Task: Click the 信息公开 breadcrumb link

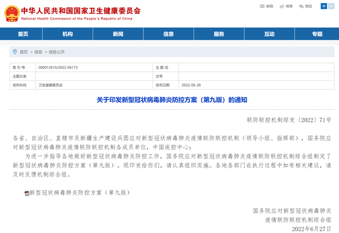Action: [57, 52]
